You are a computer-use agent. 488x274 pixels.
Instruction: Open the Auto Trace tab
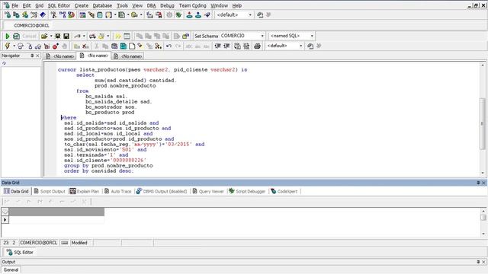[x=118, y=191]
